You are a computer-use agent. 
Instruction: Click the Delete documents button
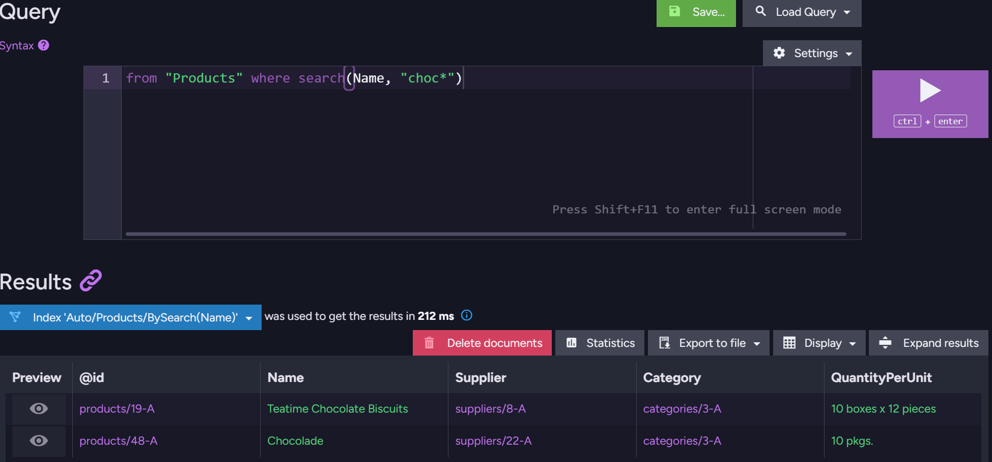point(482,343)
